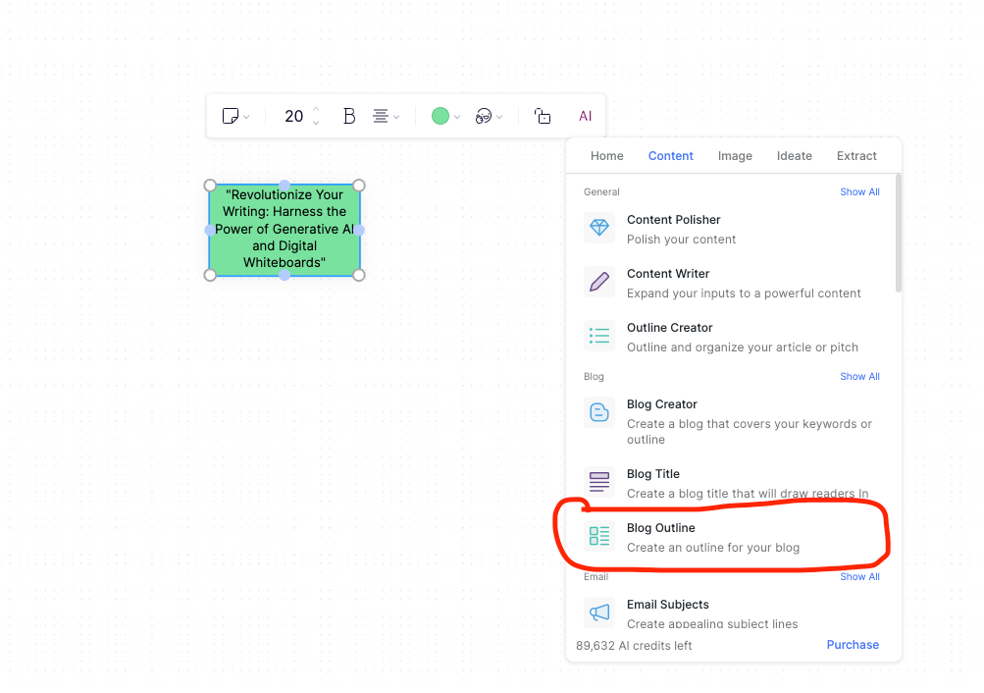
Task: Select Content Polisher title text
Action: tap(673, 220)
